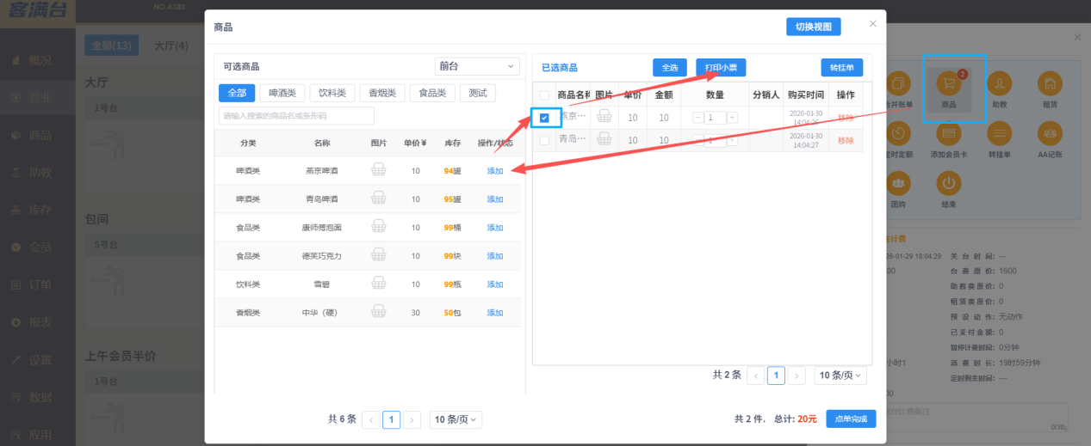
Task: Click 添加 link for 德芙巧克力
Action: coord(495,256)
